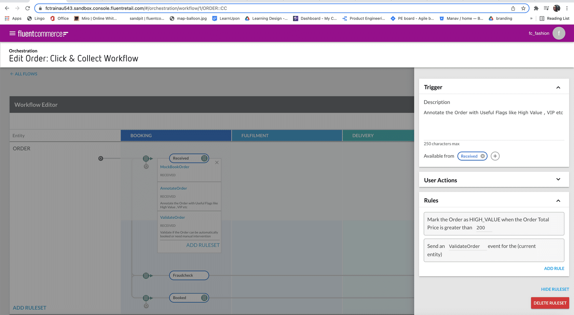Open the hamburger navigation menu

(12, 33)
